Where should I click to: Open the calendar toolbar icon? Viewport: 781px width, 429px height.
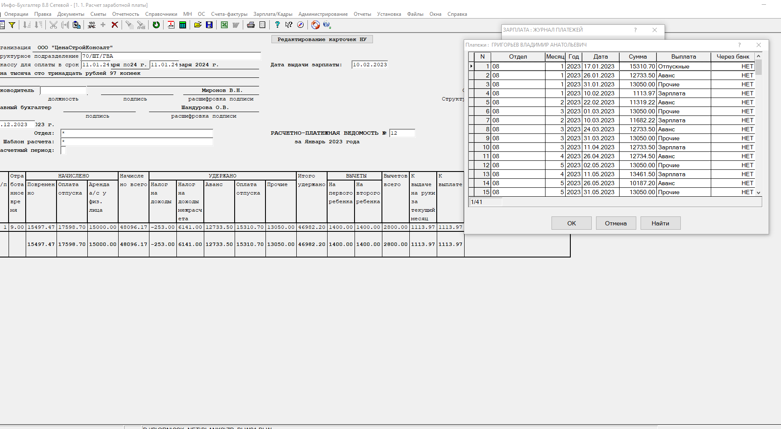171,25
